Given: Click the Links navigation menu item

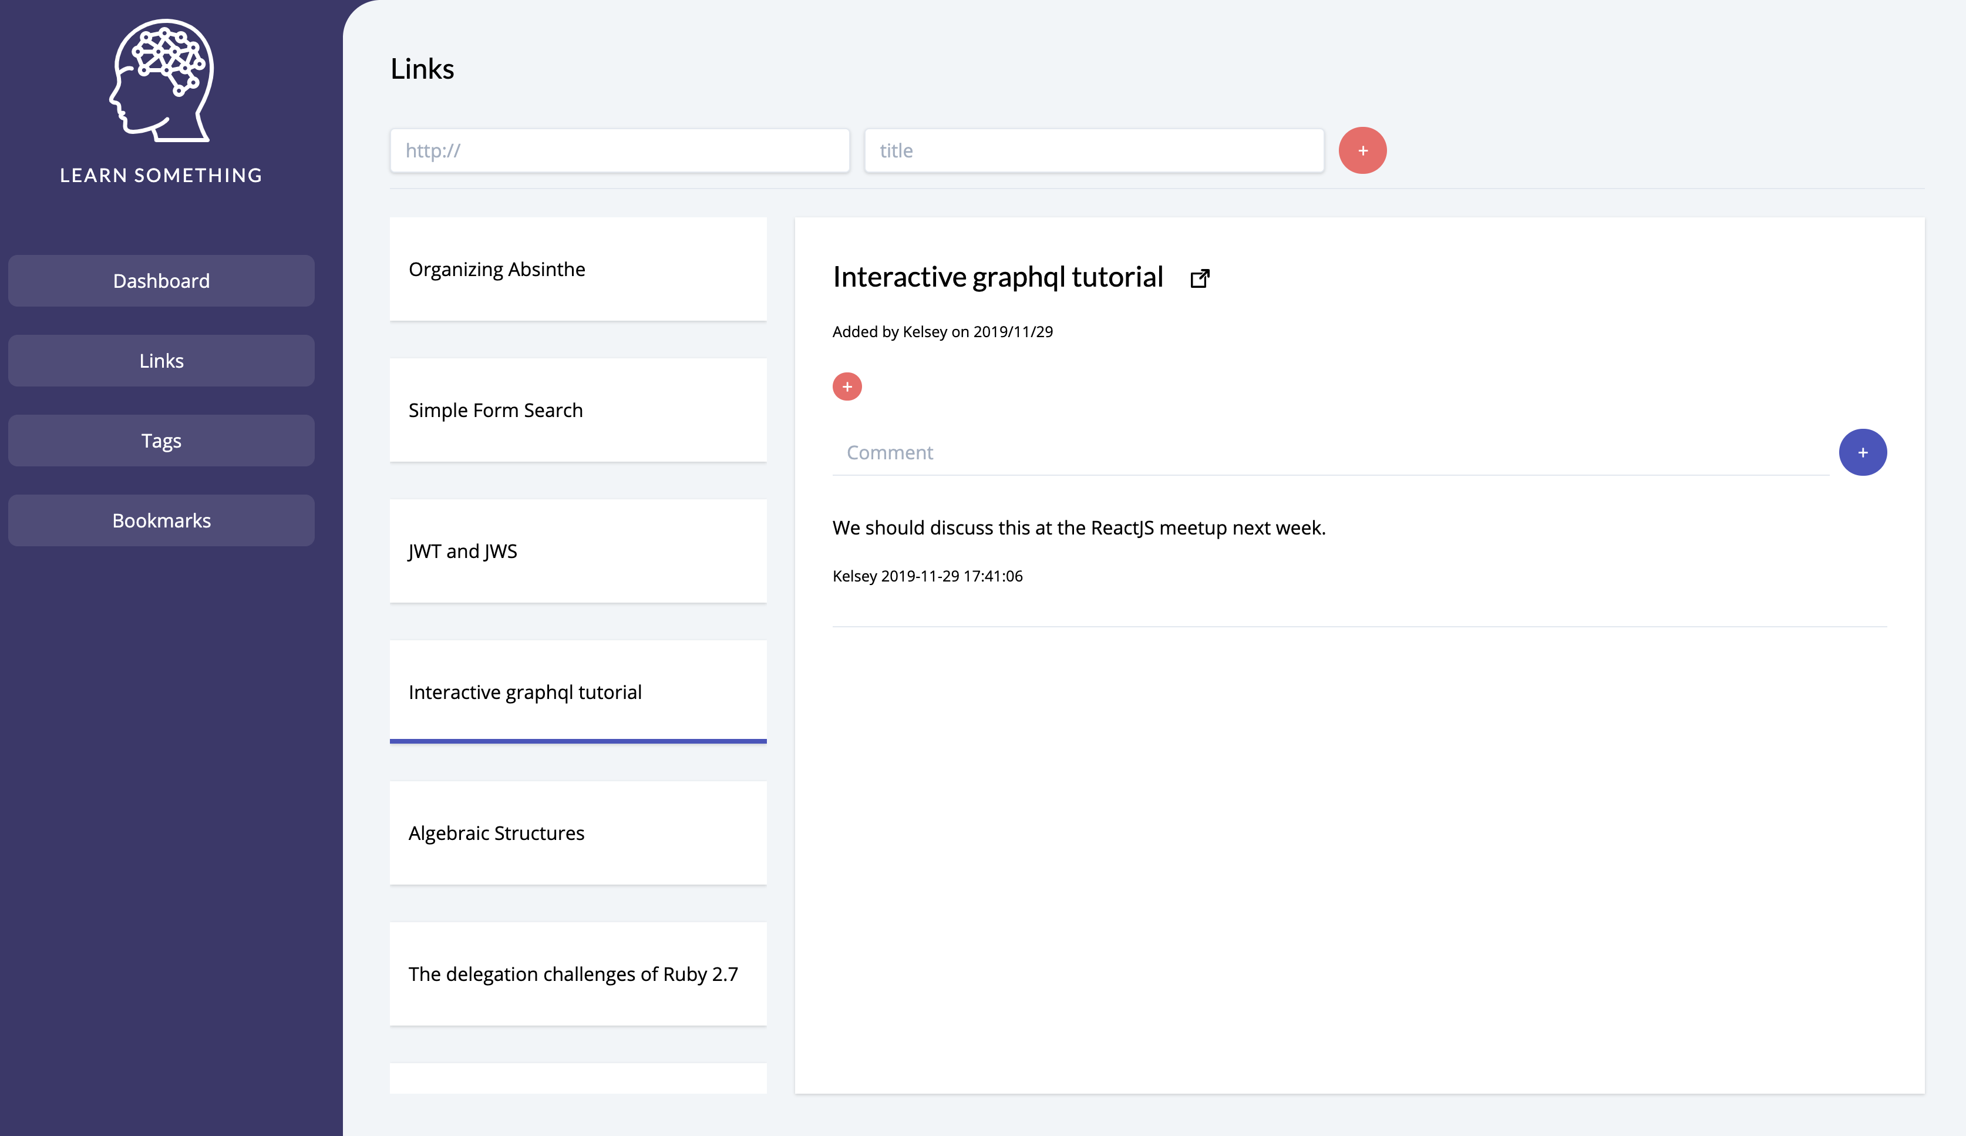Looking at the screenshot, I should tap(160, 359).
